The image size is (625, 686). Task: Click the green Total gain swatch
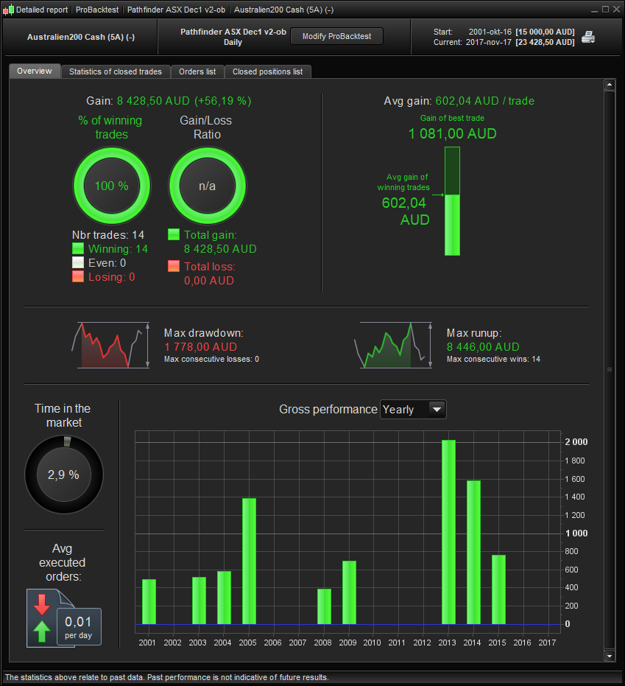point(174,234)
